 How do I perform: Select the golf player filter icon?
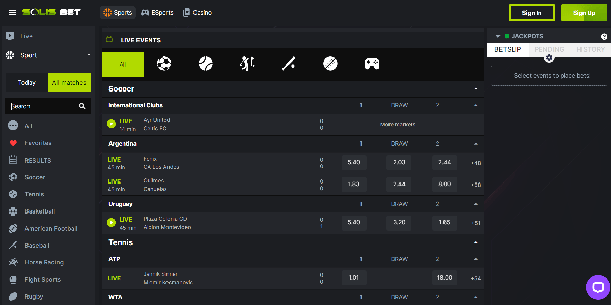(x=247, y=64)
